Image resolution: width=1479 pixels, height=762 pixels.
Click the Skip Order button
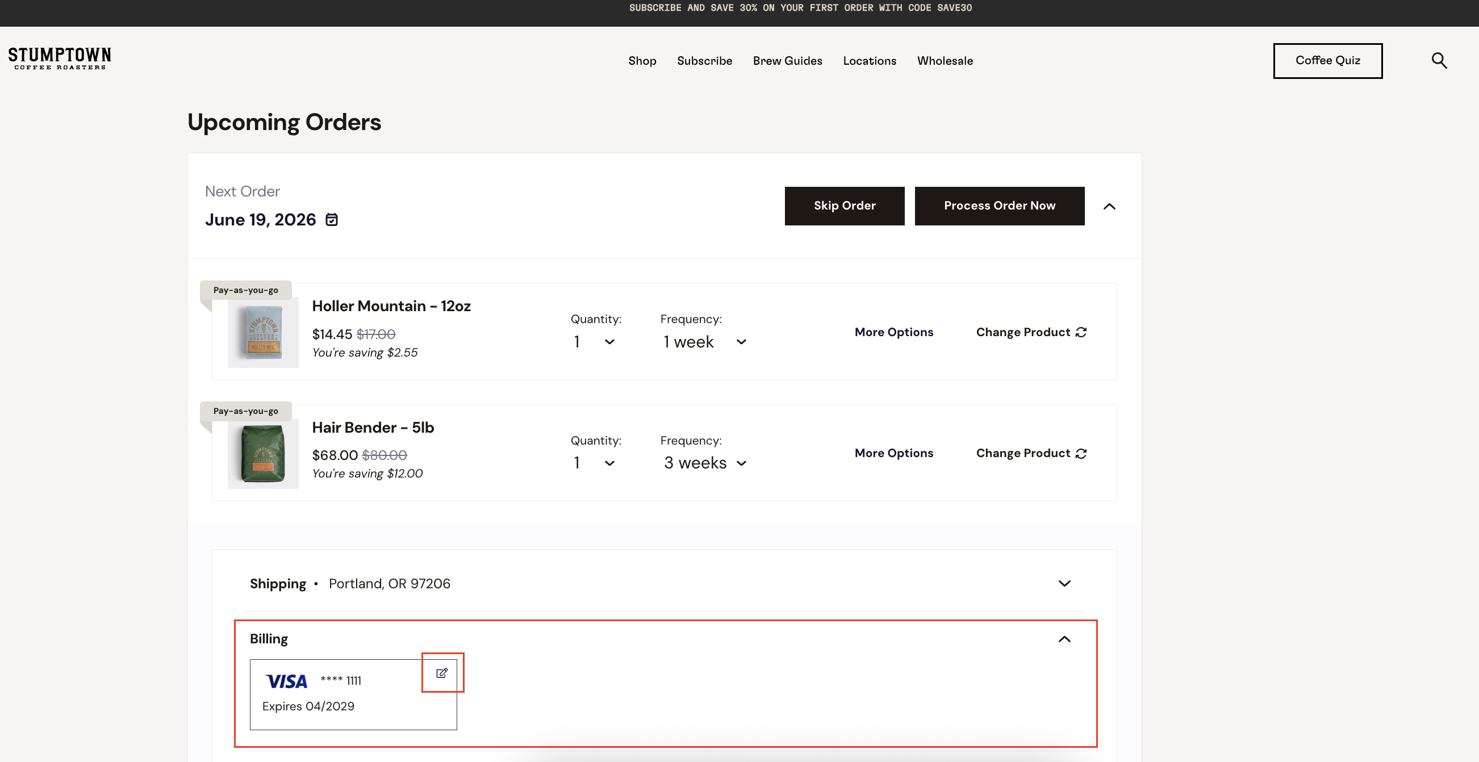click(845, 206)
